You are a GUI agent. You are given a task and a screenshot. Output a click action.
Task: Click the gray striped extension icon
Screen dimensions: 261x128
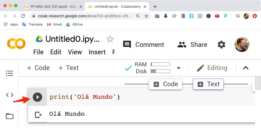183,16
